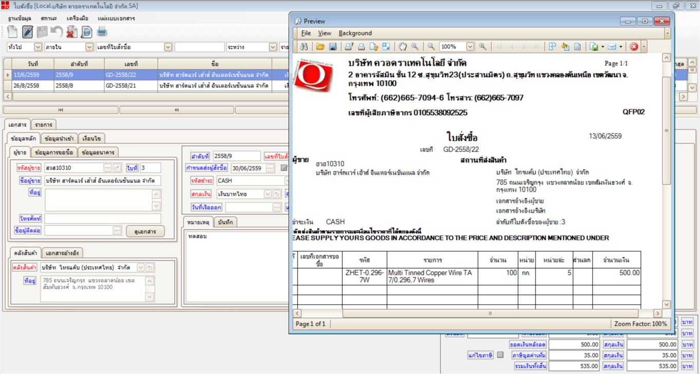The width and height of the screenshot is (700, 374).
Task: Click the send by e-mail envelope icon
Action: [x=612, y=46]
